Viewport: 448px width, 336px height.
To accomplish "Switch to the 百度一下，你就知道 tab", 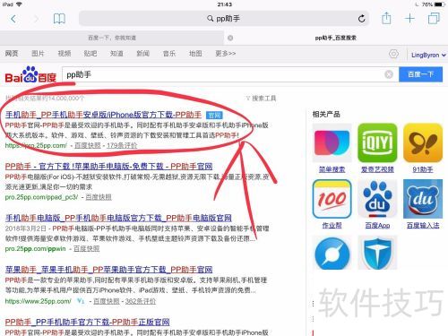I will (x=112, y=38).
